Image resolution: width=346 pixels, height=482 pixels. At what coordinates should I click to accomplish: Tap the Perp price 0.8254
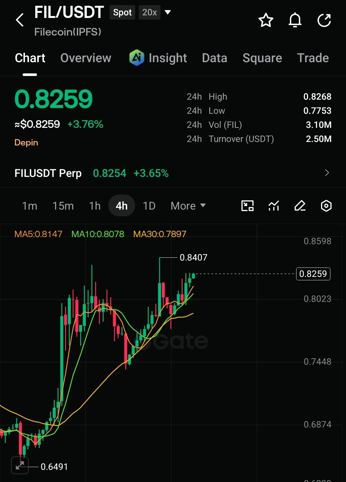point(110,173)
